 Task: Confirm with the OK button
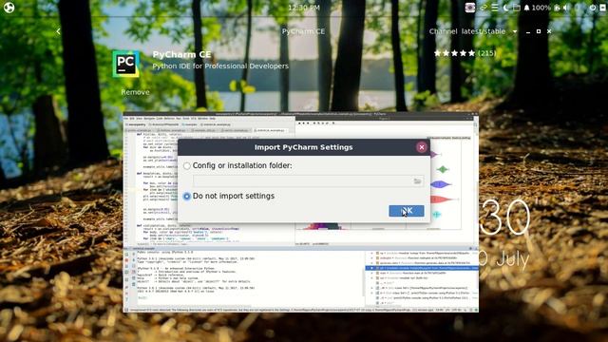coord(406,211)
